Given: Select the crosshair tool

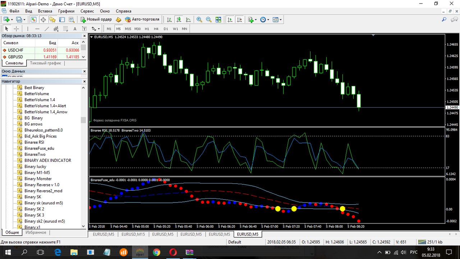Looking at the screenshot, I should click(x=16, y=29).
